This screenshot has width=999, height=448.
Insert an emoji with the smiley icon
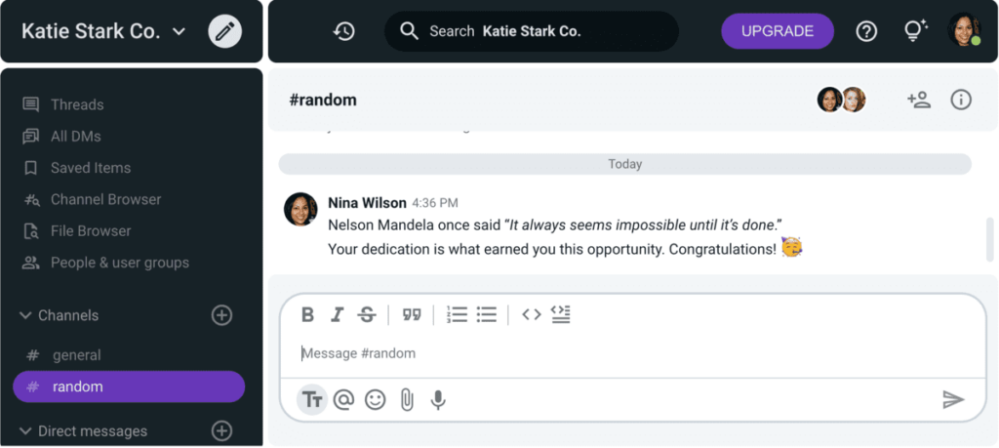(376, 399)
